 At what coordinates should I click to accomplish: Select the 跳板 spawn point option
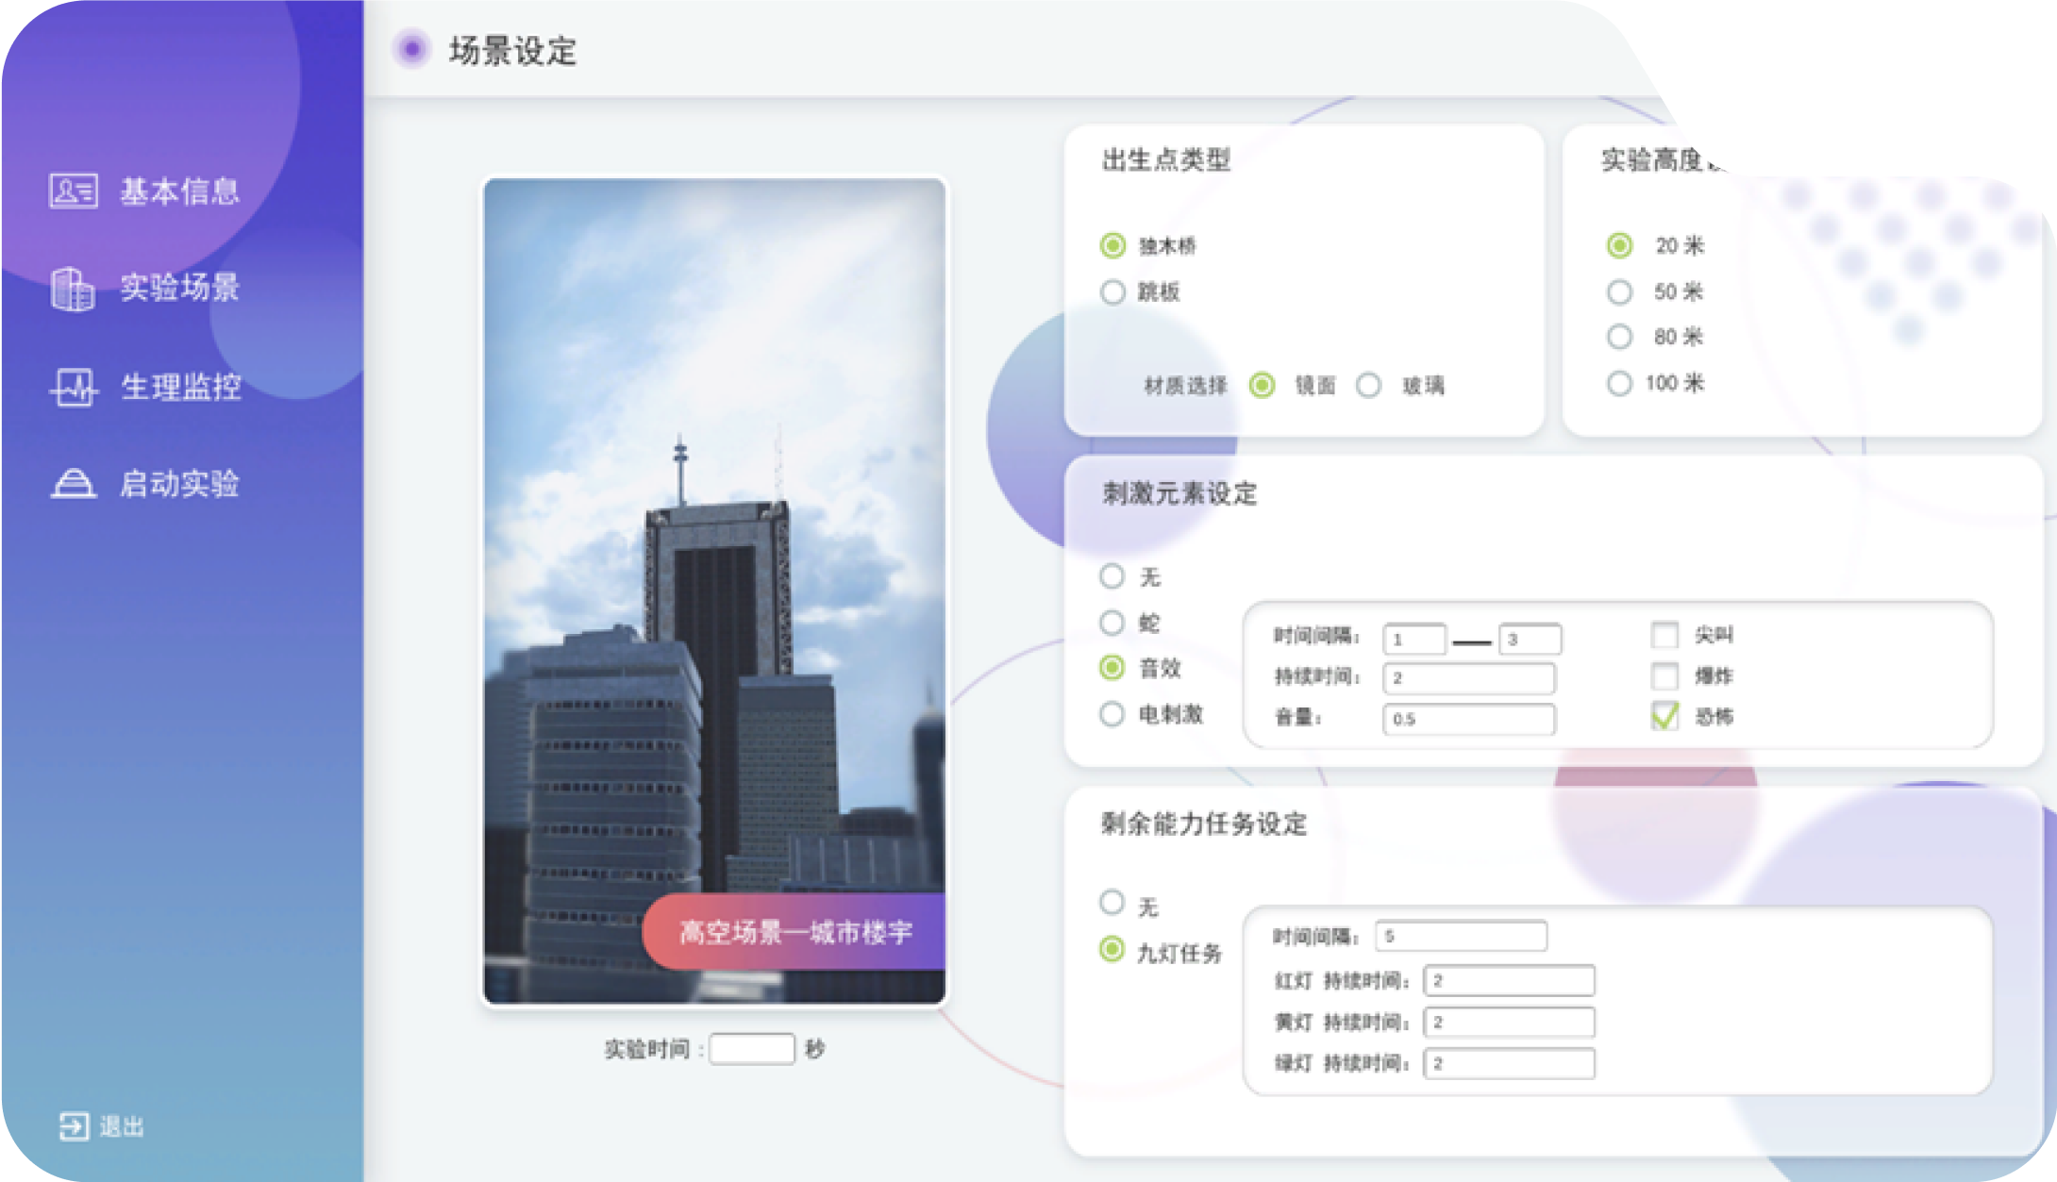pos(1113,292)
